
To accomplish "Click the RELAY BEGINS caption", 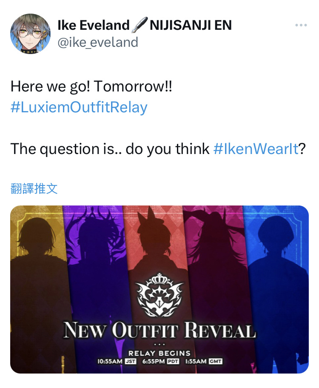I will pyautogui.click(x=159, y=353).
